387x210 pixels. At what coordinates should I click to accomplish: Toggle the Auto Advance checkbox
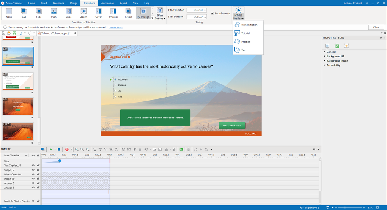pos(212,13)
